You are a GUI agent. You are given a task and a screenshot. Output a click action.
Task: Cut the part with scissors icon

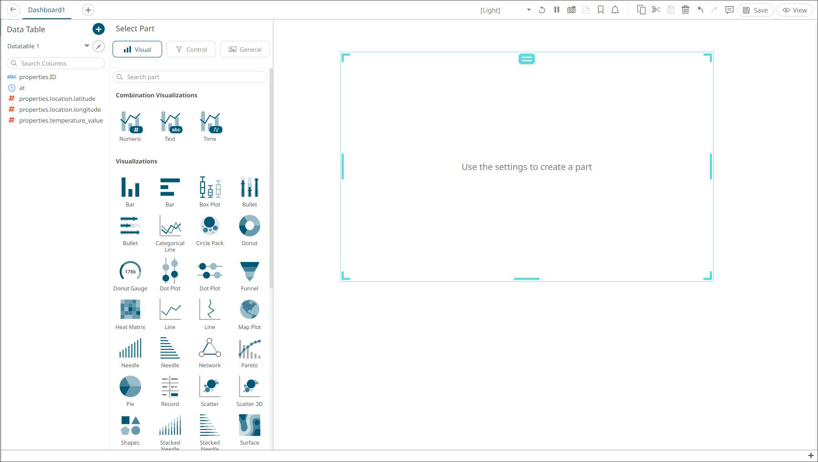click(x=656, y=10)
